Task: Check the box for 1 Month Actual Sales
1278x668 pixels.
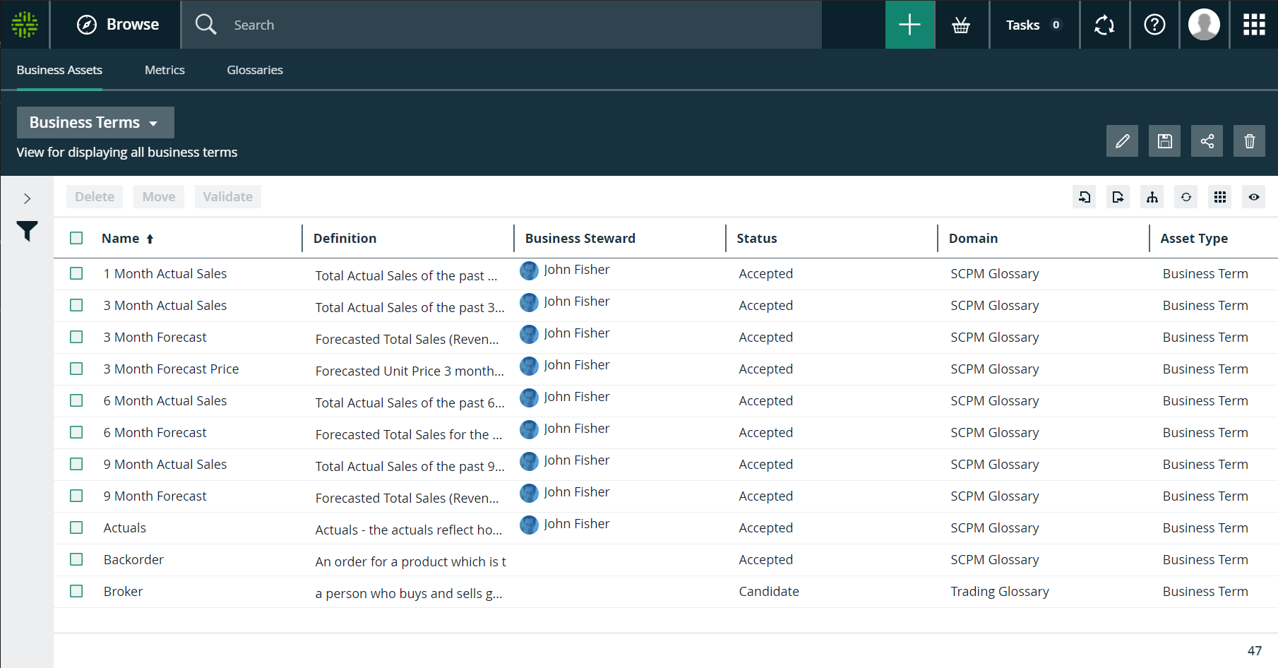Action: coord(76,273)
